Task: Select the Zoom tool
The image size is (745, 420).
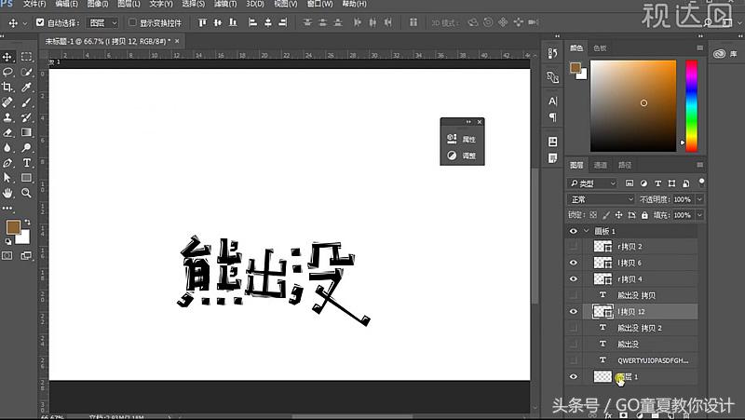Action: click(27, 193)
